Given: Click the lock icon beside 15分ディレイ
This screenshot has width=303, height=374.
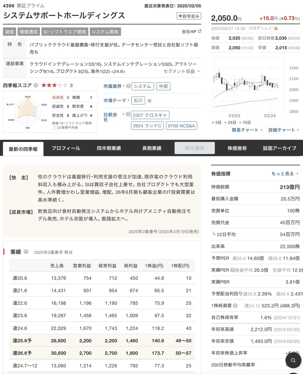Looking at the screenshot, I should [x=275, y=28].
